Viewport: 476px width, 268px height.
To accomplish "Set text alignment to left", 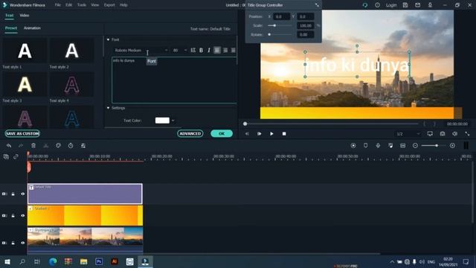I will click(x=217, y=50).
